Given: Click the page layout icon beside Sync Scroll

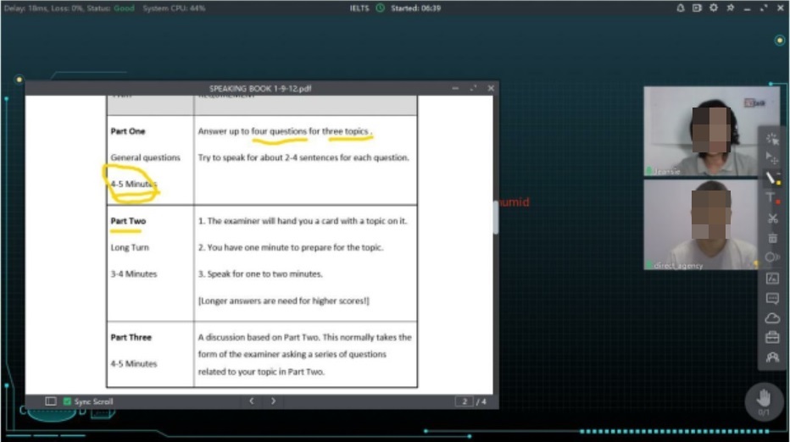Looking at the screenshot, I should pyautogui.click(x=50, y=401).
